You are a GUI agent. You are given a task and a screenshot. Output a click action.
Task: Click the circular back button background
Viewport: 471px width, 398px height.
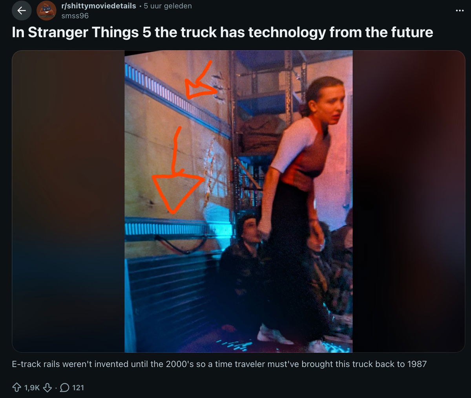click(x=22, y=10)
